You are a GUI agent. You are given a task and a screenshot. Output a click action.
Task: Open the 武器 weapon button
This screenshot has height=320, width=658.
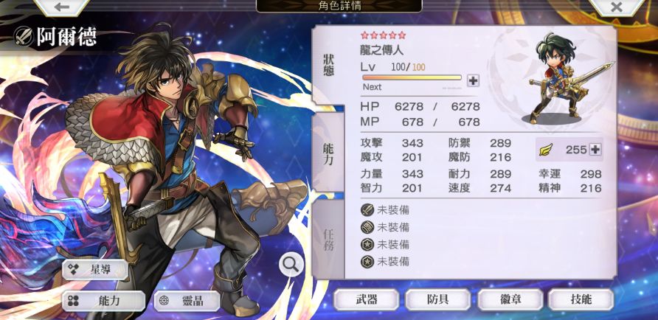tap(366, 299)
